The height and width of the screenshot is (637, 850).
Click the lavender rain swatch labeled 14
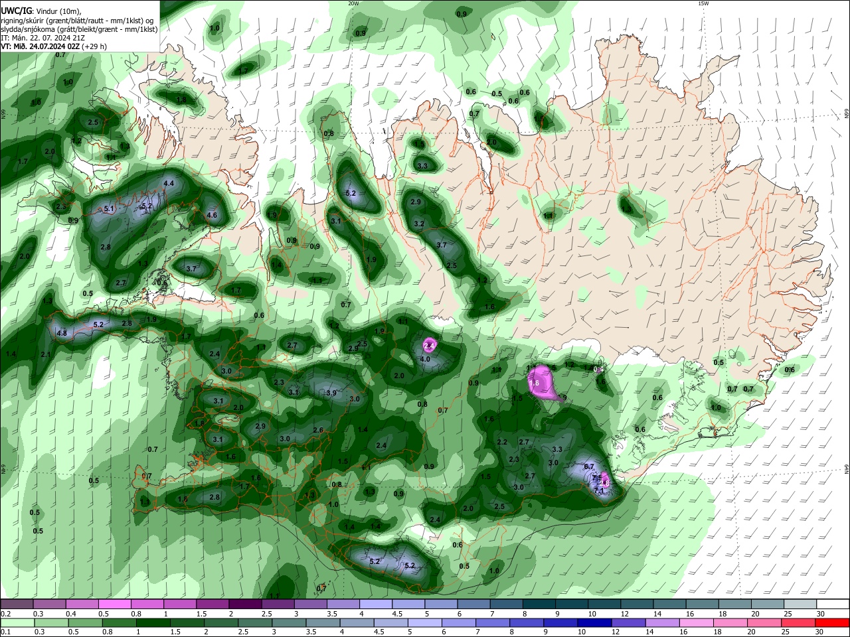coord(661,622)
